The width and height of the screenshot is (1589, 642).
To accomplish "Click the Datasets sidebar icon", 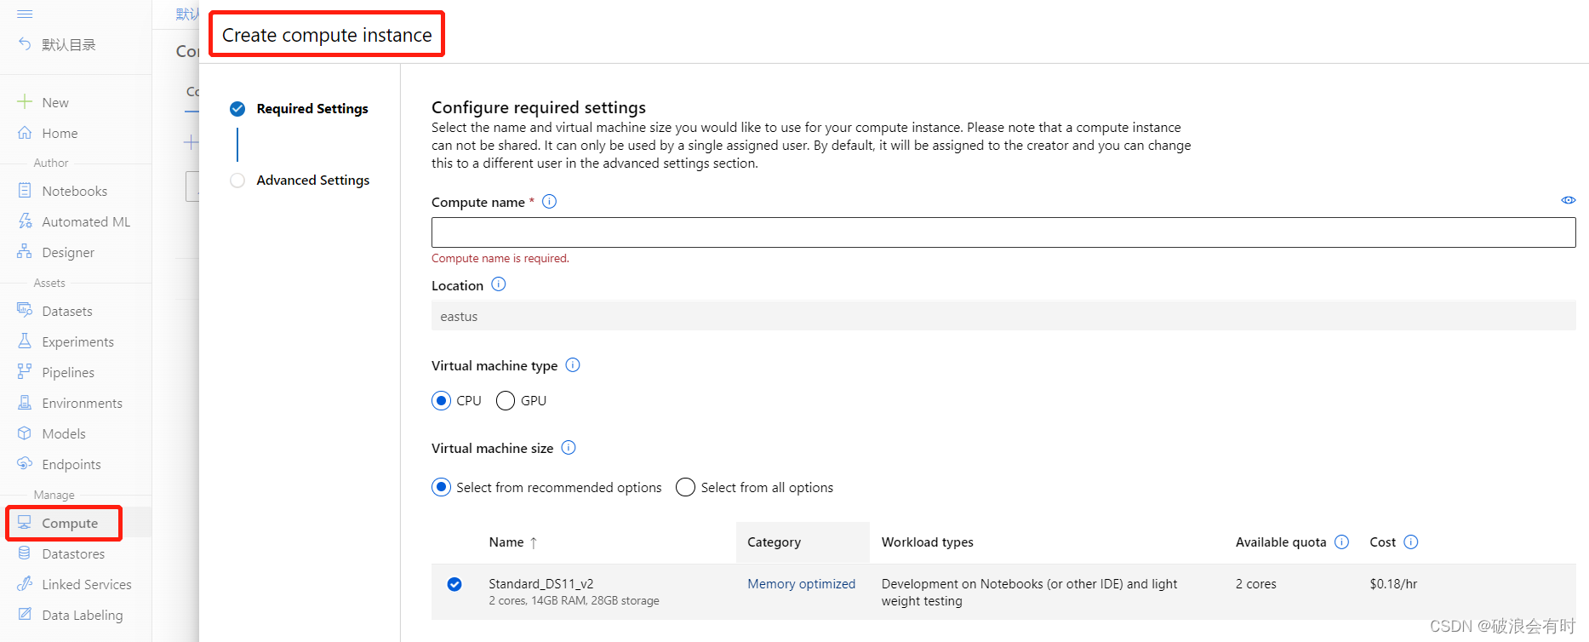I will tap(25, 311).
